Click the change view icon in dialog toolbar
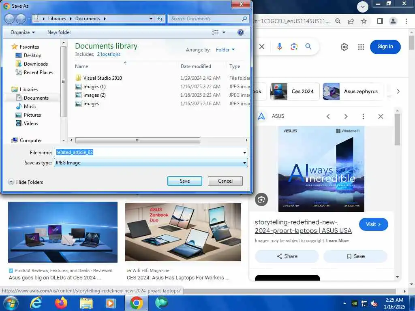The image size is (415, 311). click(x=215, y=32)
